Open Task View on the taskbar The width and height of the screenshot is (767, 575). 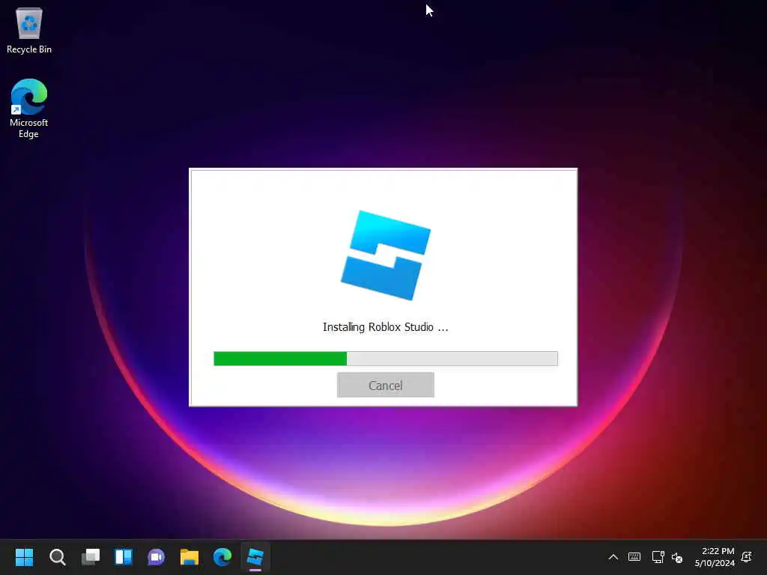tap(91, 557)
